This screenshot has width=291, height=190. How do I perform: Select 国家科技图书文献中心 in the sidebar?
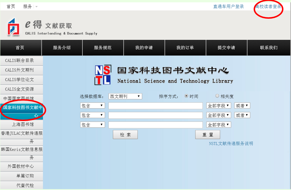pyautogui.click(x=22, y=111)
